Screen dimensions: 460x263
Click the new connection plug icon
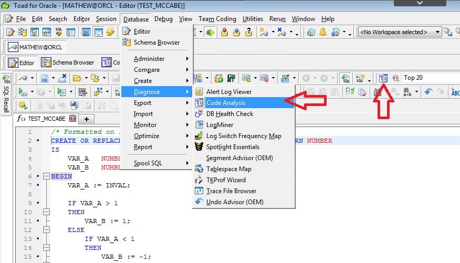(264, 32)
